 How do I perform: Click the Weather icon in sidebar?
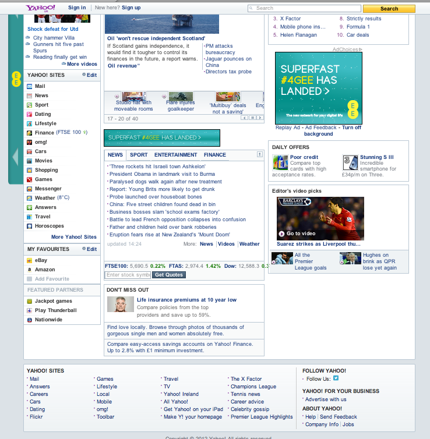coord(29,198)
